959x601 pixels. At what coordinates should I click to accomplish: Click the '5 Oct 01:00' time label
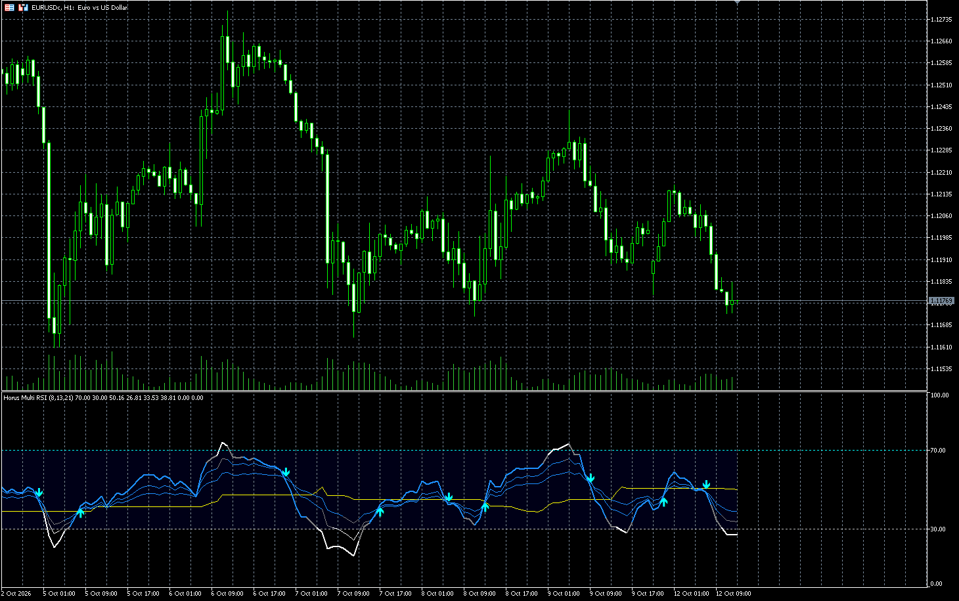(x=59, y=594)
